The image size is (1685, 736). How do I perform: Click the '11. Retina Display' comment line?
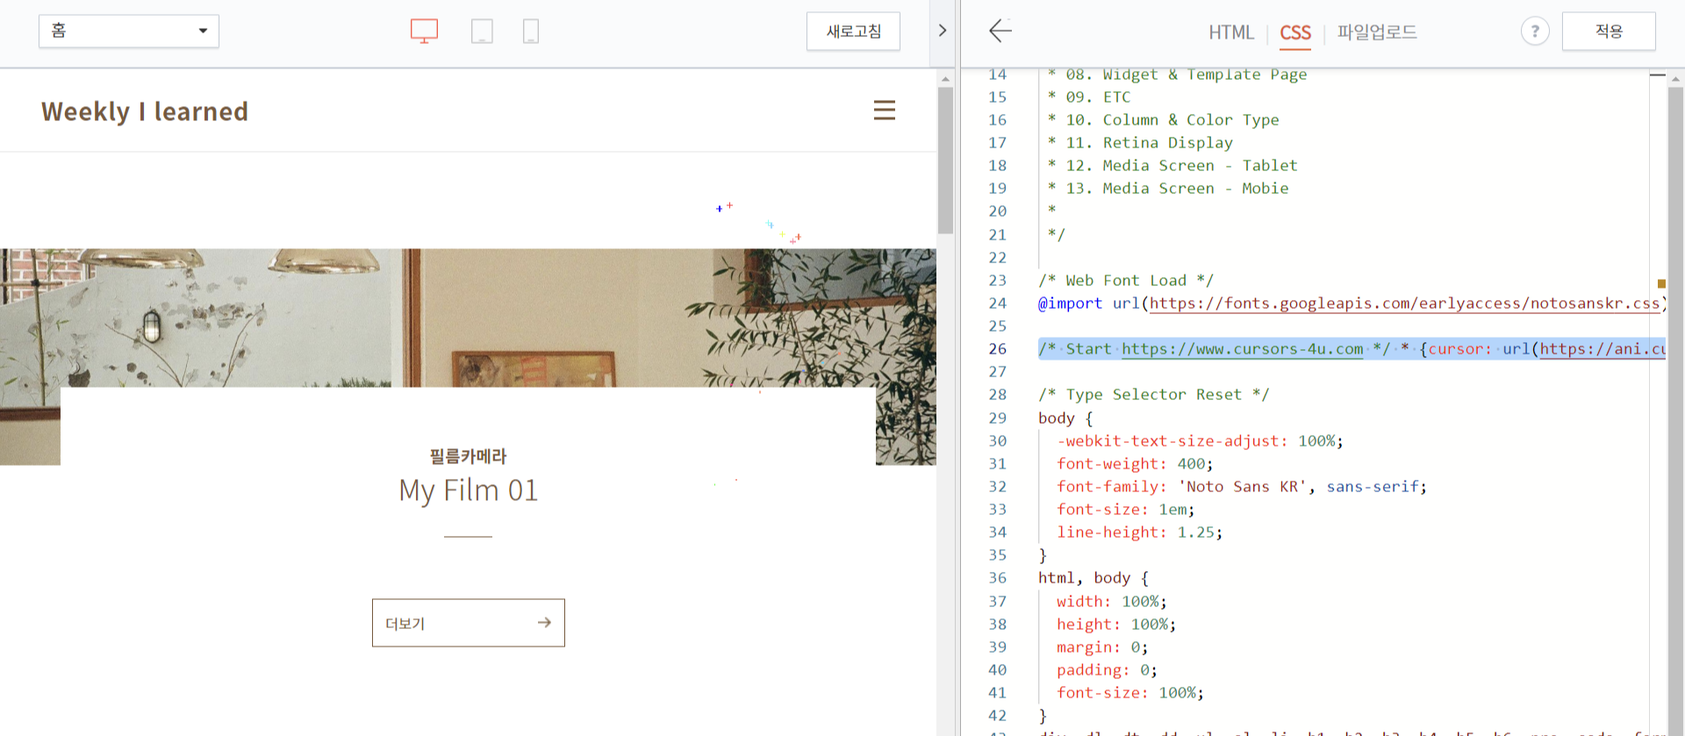pyautogui.click(x=1140, y=143)
